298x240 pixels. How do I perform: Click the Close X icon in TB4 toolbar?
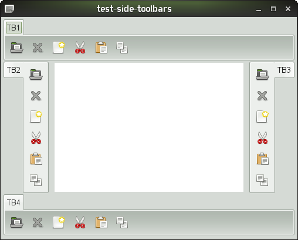[x=38, y=222]
